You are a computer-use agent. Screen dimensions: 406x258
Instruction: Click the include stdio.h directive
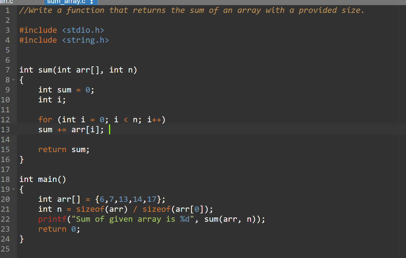coord(61,30)
